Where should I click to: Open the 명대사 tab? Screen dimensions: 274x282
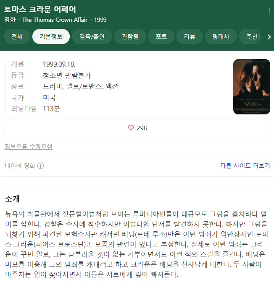[221, 37]
